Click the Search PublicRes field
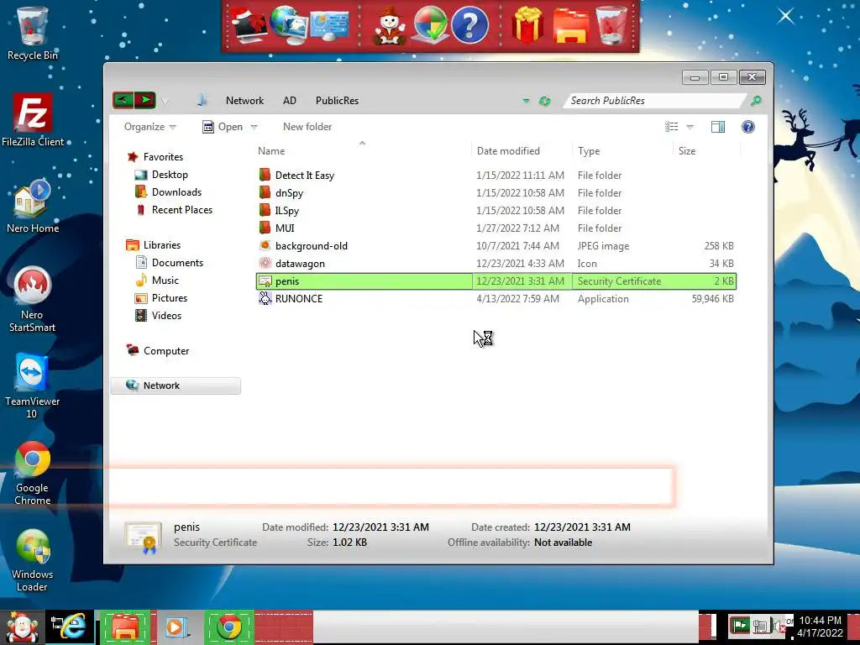 coord(655,101)
